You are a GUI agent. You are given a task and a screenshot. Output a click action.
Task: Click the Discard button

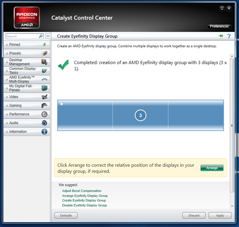click(x=194, y=215)
